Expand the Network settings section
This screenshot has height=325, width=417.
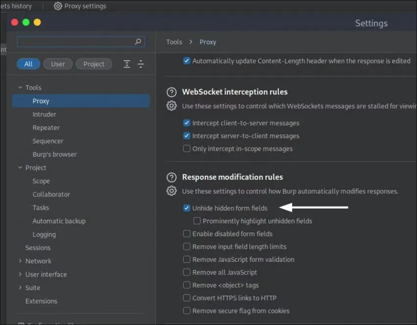(20, 261)
